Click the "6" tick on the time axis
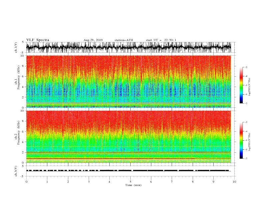Screen dimensions: 264x204 151,182
